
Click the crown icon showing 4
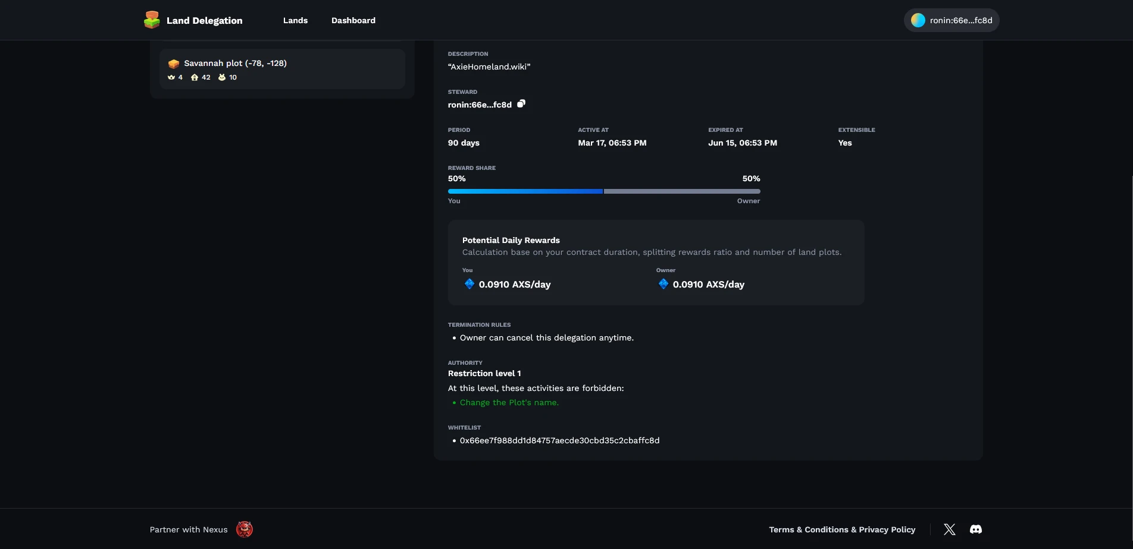tap(171, 77)
